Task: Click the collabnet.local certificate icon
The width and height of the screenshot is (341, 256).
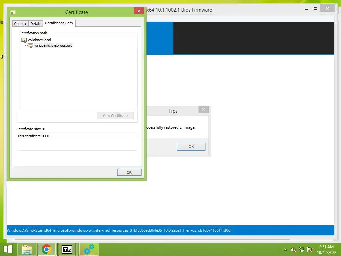Action: 24,40
